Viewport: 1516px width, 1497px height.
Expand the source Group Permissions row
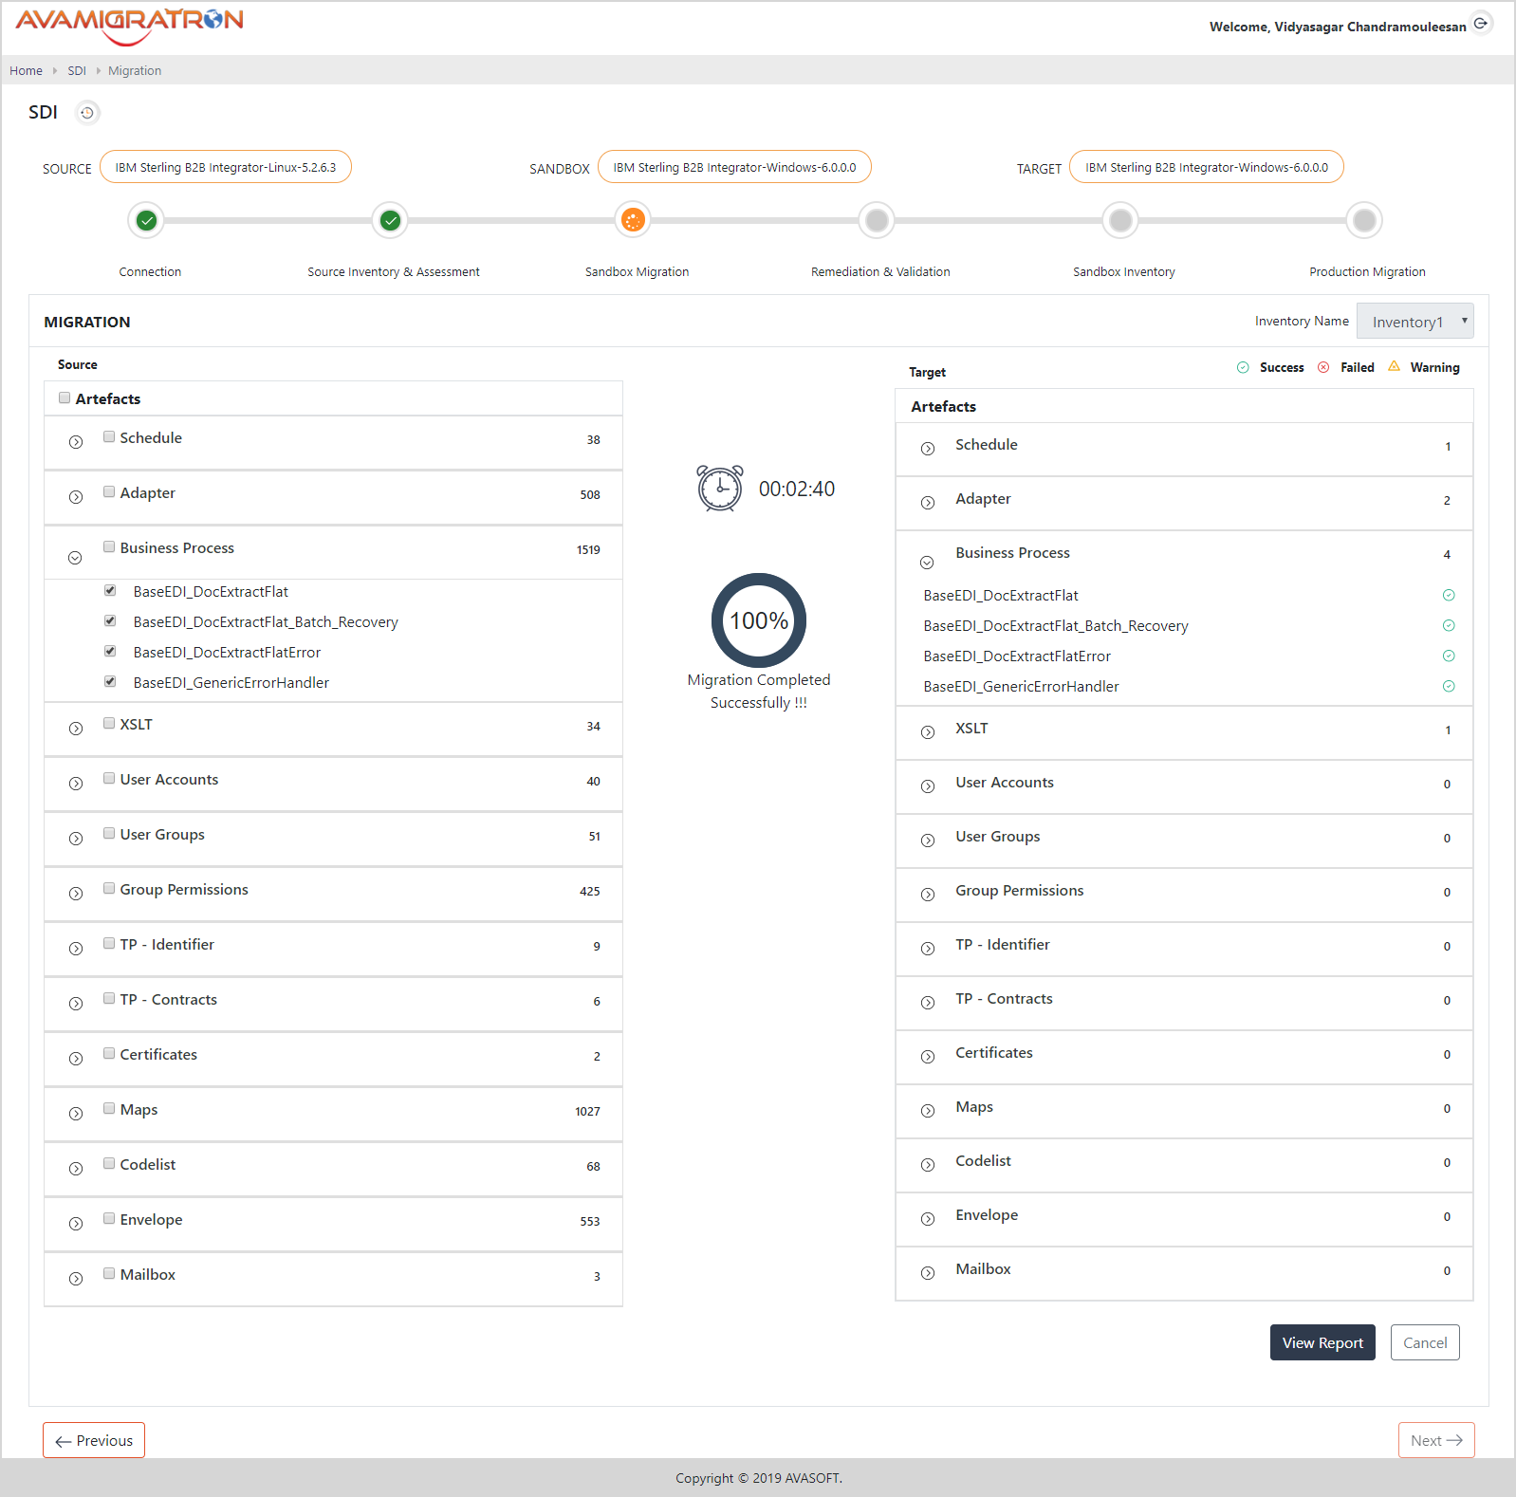[x=76, y=894]
